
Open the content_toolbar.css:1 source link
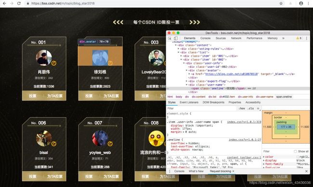pyautogui.click(x=244, y=158)
